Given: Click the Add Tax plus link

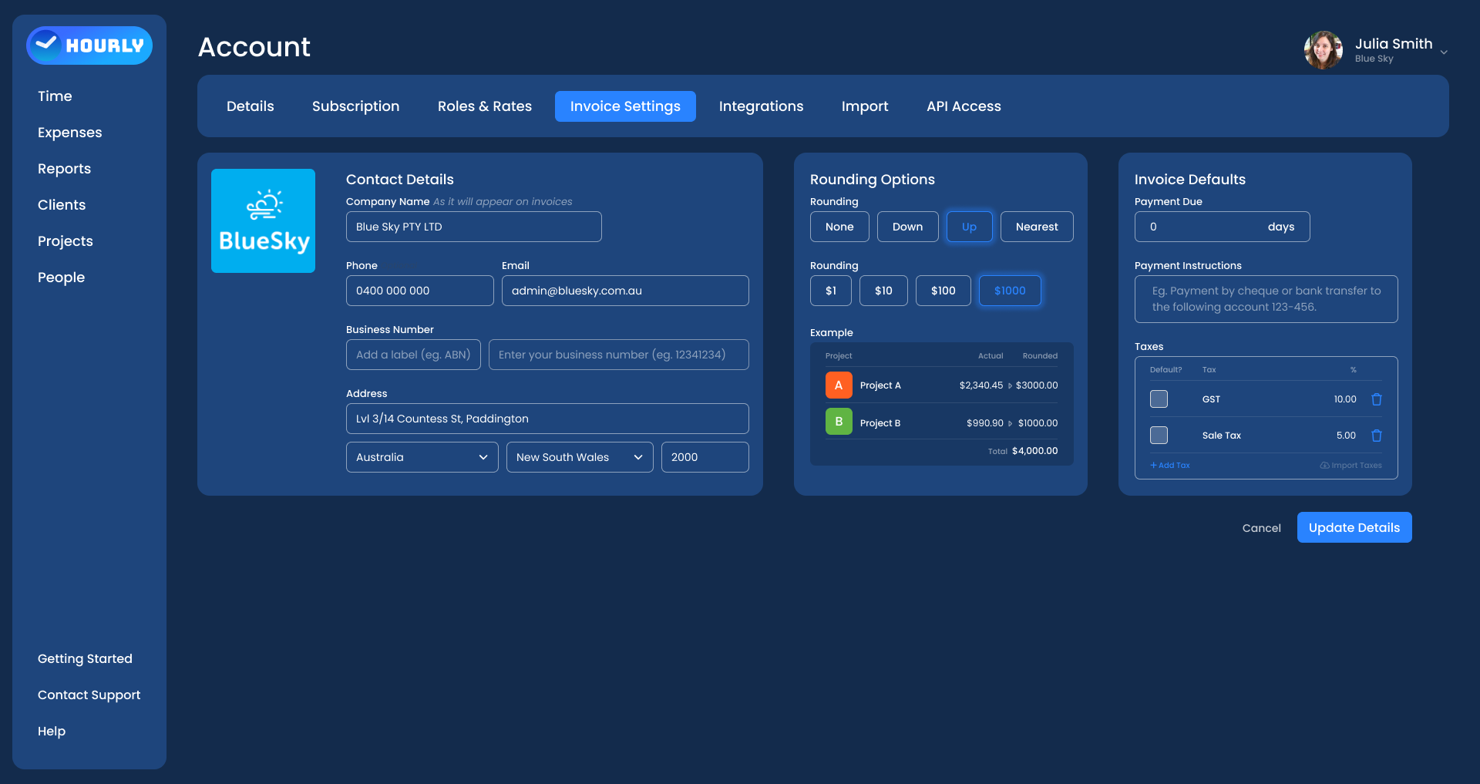Looking at the screenshot, I should [x=1169, y=466].
